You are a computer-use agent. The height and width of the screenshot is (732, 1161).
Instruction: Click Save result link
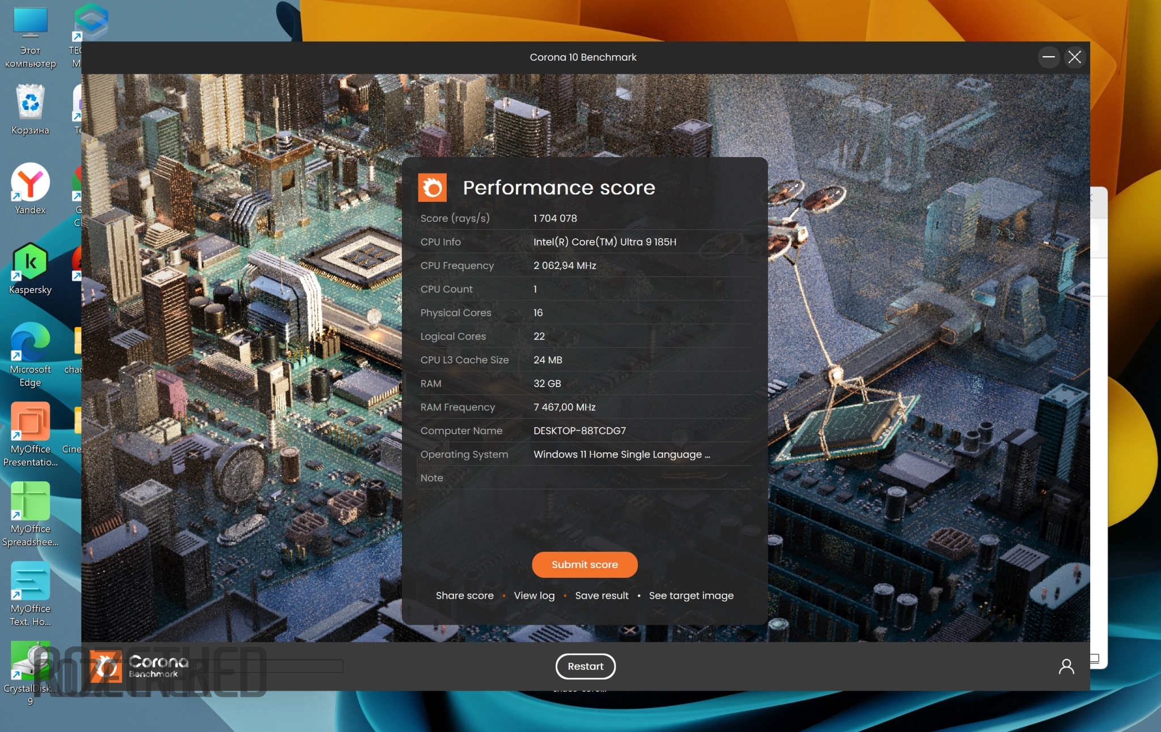601,595
